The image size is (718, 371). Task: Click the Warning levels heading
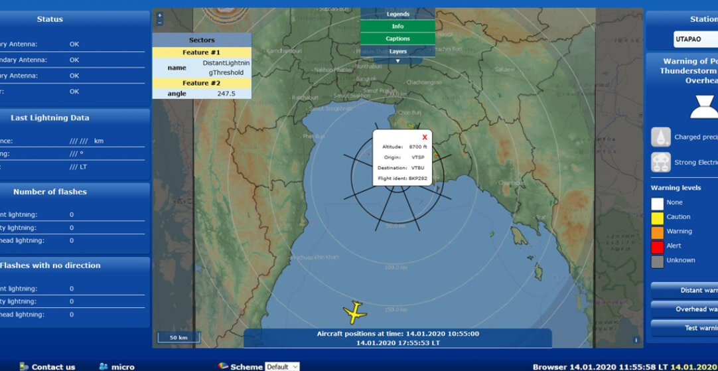click(x=676, y=188)
